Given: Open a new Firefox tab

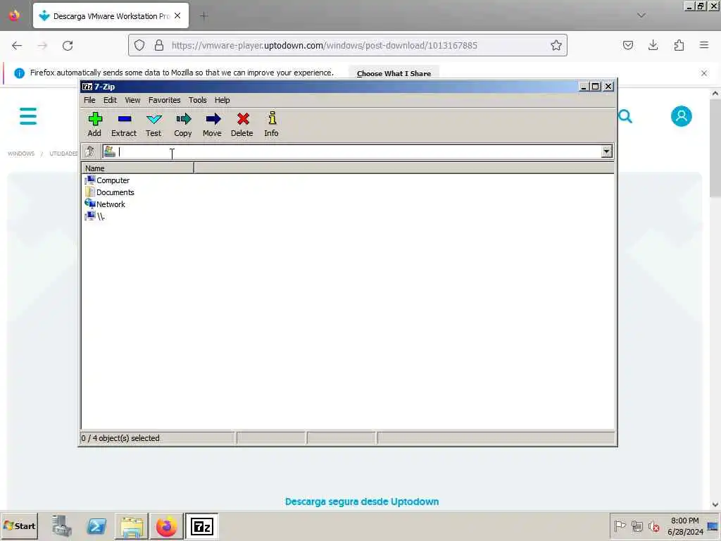Looking at the screenshot, I should pyautogui.click(x=203, y=16).
